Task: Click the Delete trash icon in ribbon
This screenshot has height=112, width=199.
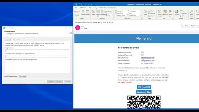Action: (x=83, y=12)
